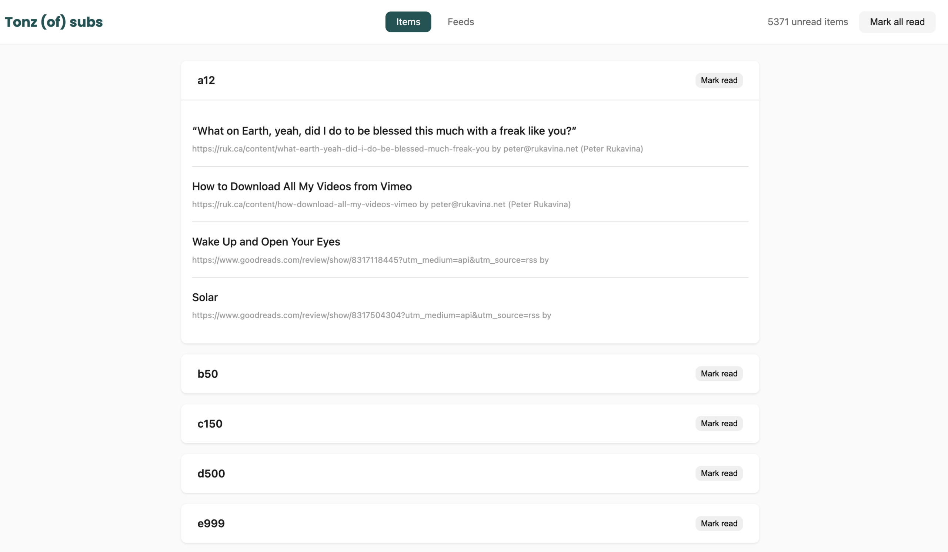The width and height of the screenshot is (948, 552).
Task: Mark the c150 group as read
Action: 718,424
